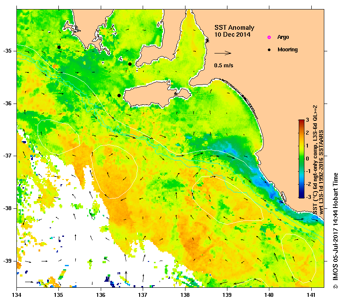Click the longitude label 136
The width and height of the screenshot is (342, 302).
101,295
